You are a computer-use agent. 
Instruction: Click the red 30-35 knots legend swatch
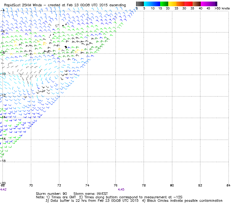[x=189, y=4]
